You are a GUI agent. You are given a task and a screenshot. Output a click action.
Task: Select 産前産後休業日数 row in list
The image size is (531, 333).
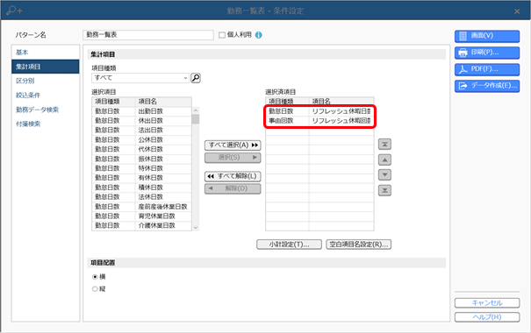click(x=141, y=207)
